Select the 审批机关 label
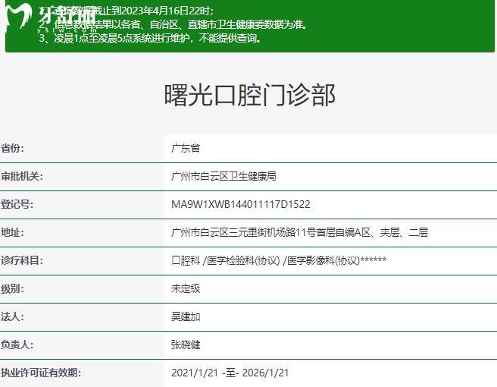 (22, 176)
